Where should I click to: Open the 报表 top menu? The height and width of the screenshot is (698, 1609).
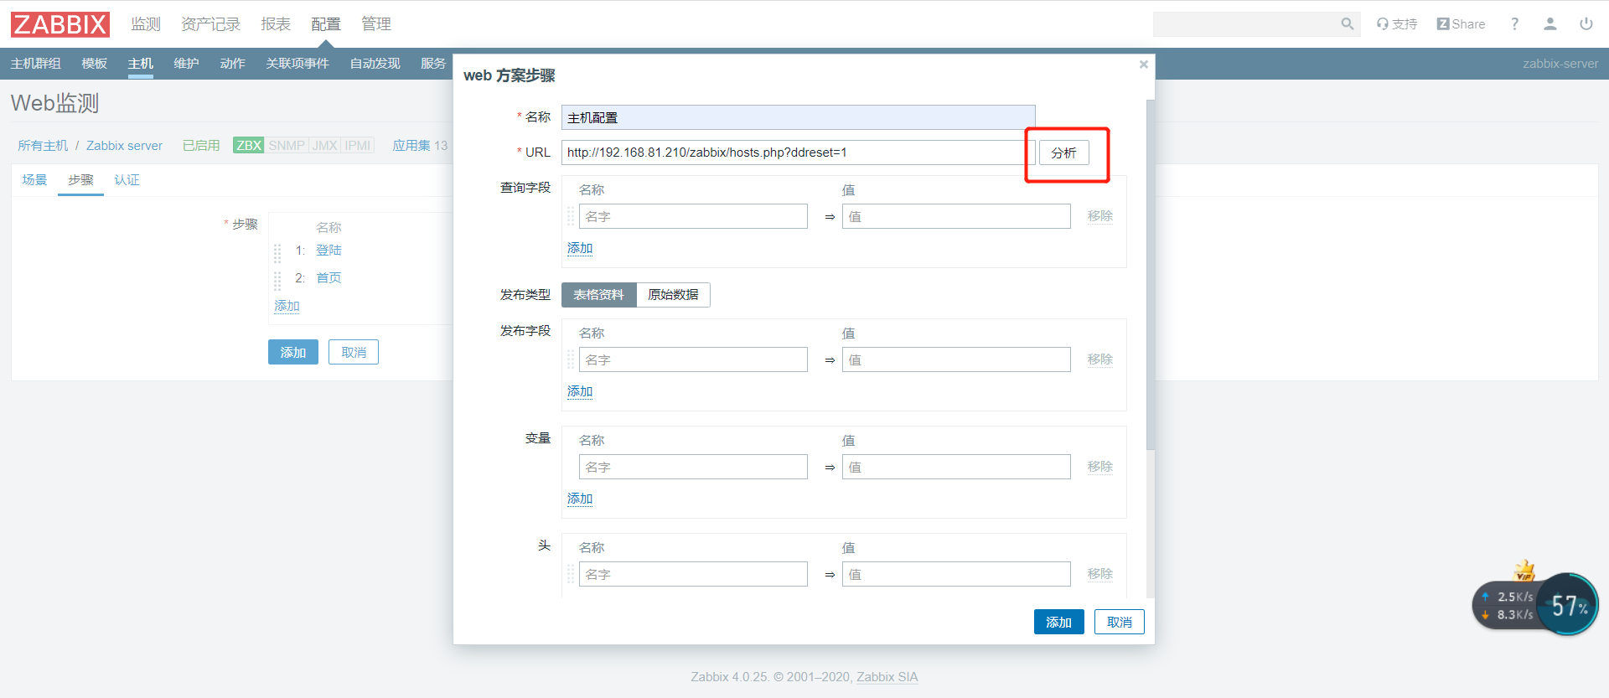(276, 24)
